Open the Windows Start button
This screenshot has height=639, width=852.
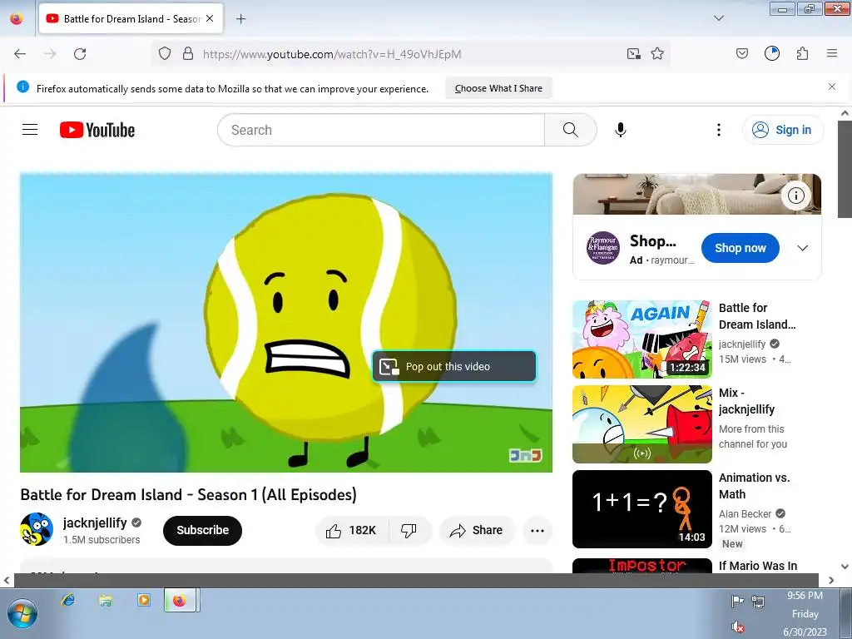[x=22, y=614]
